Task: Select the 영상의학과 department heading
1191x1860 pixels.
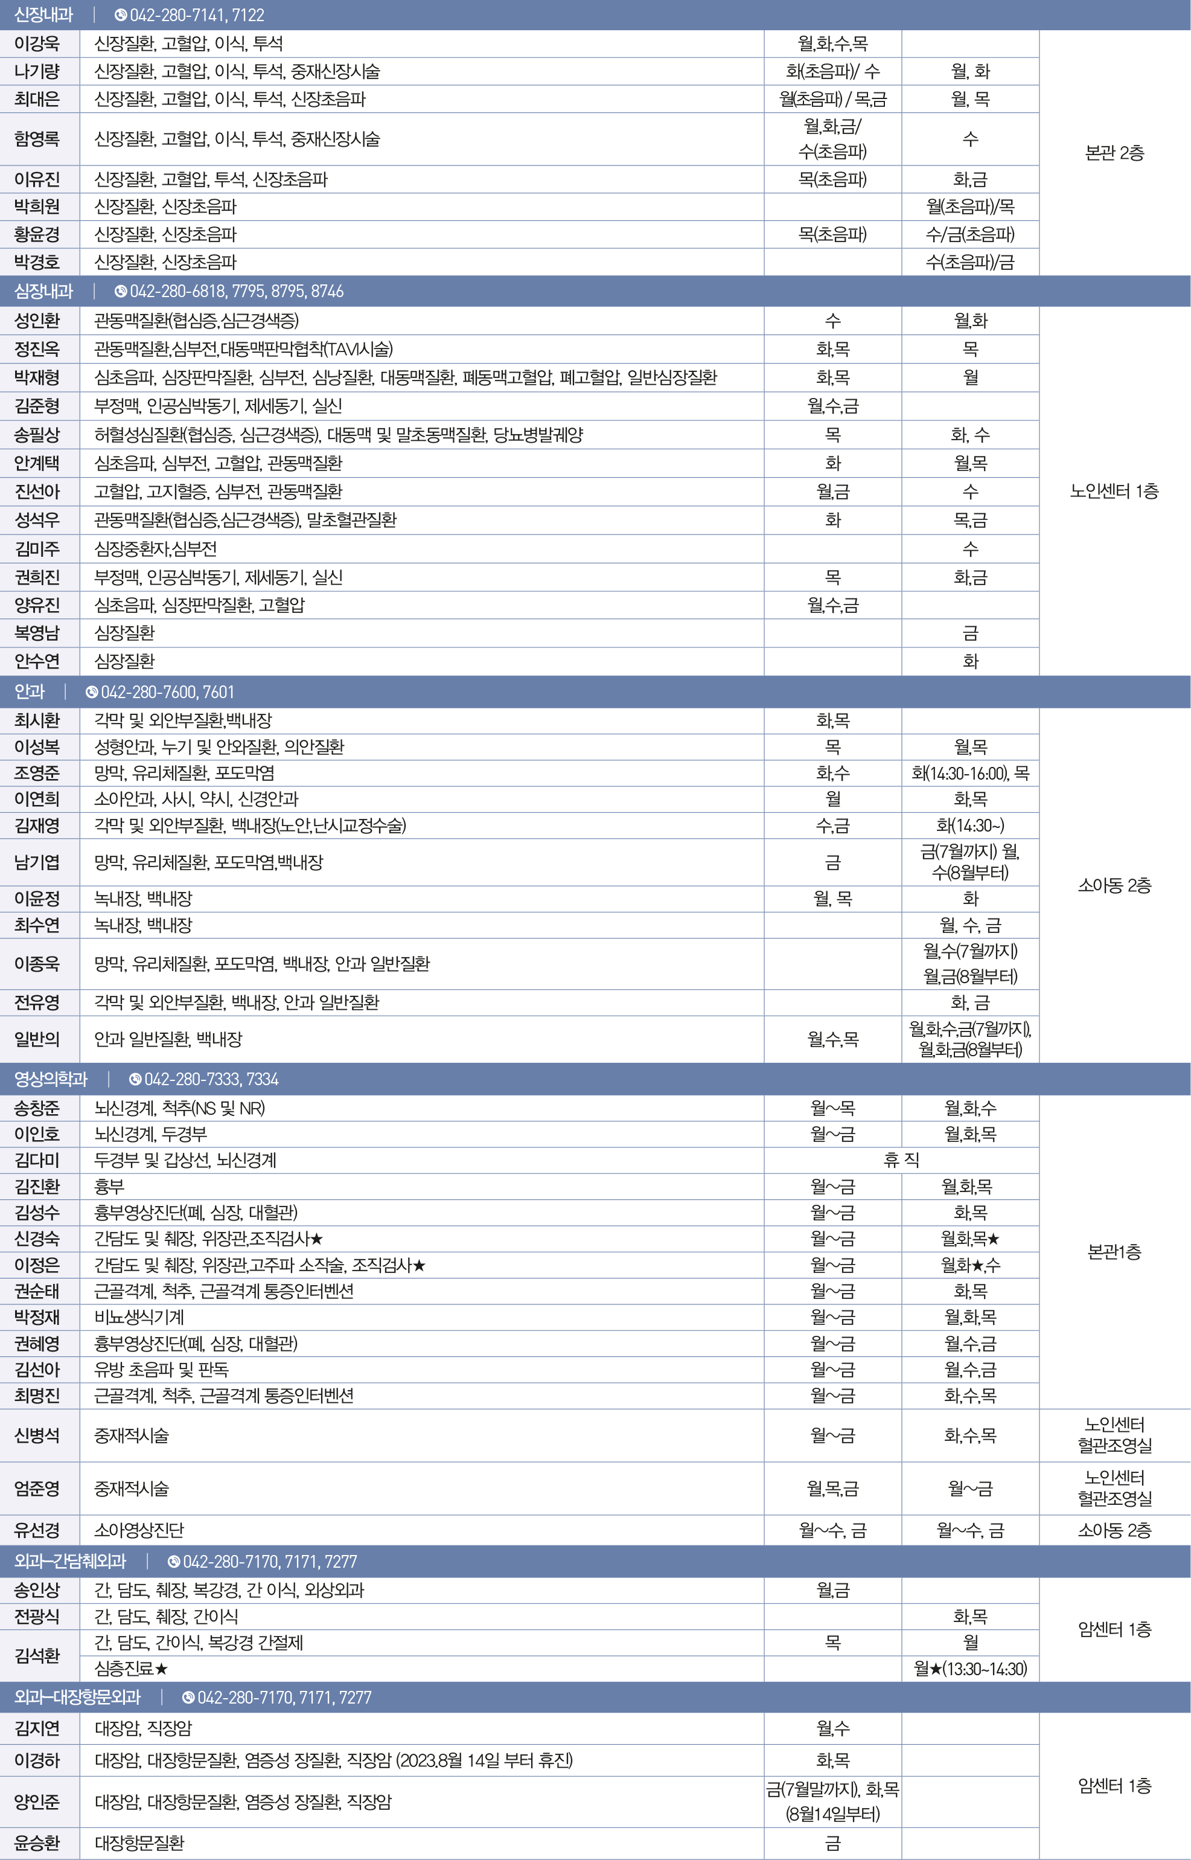Action: (51, 1079)
